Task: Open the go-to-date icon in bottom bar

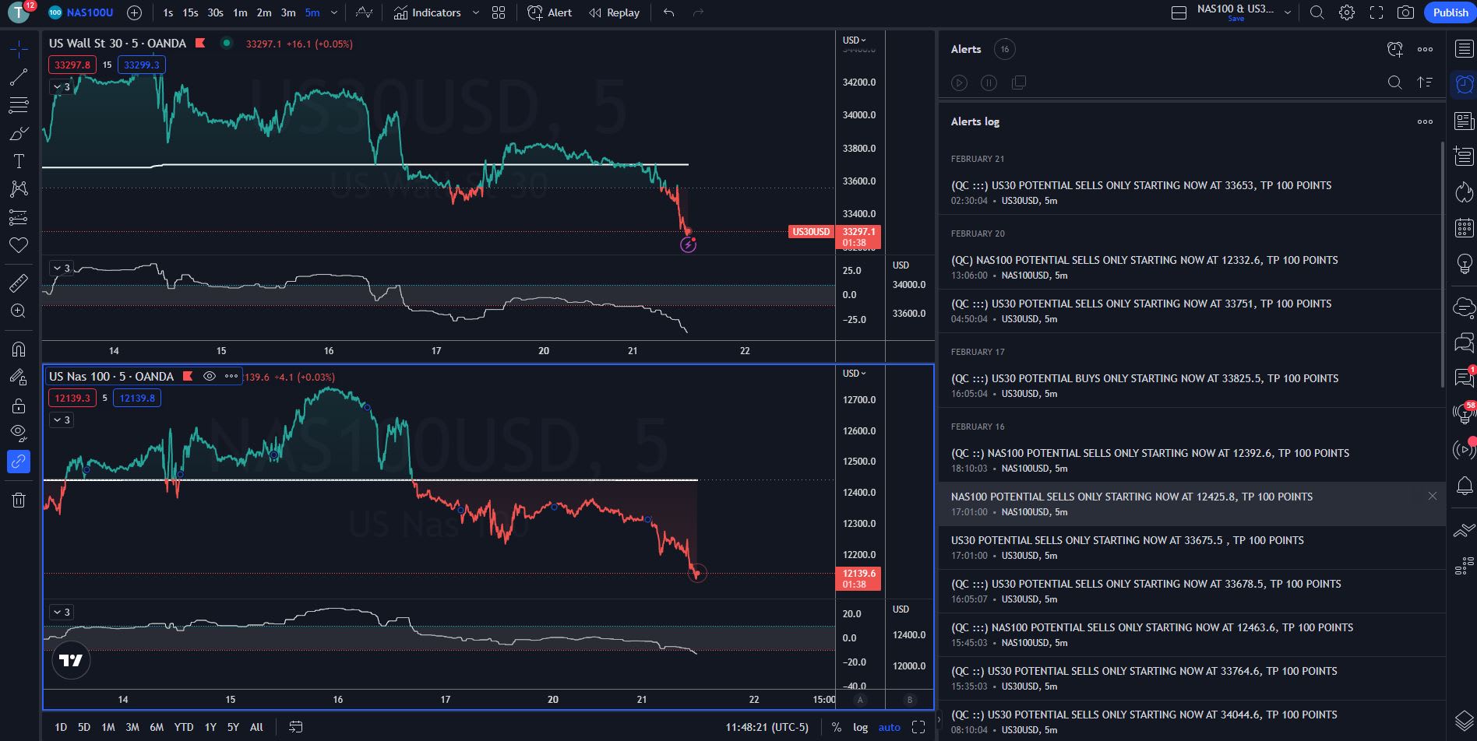Action: pyautogui.click(x=296, y=727)
